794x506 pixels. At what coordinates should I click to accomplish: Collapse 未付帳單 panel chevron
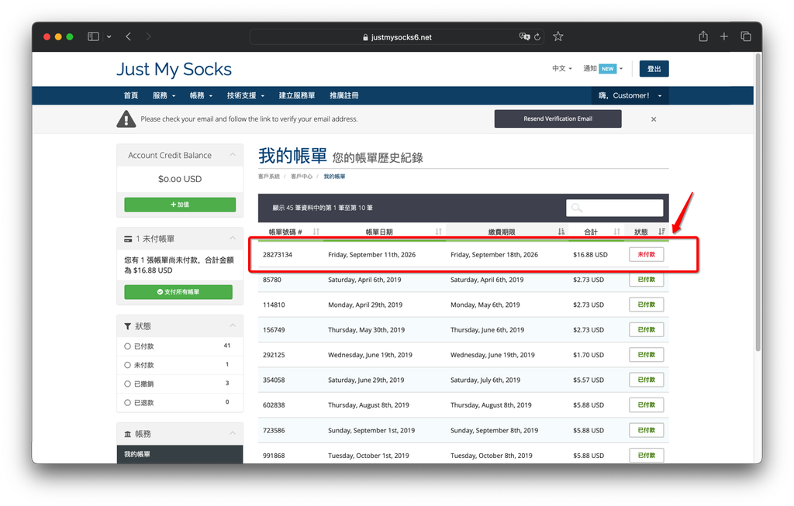coord(233,239)
